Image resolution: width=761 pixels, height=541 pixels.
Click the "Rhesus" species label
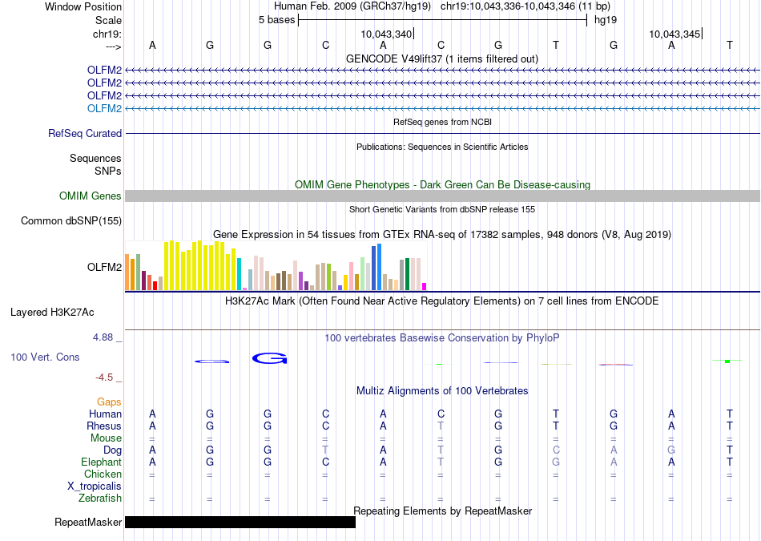pos(104,426)
